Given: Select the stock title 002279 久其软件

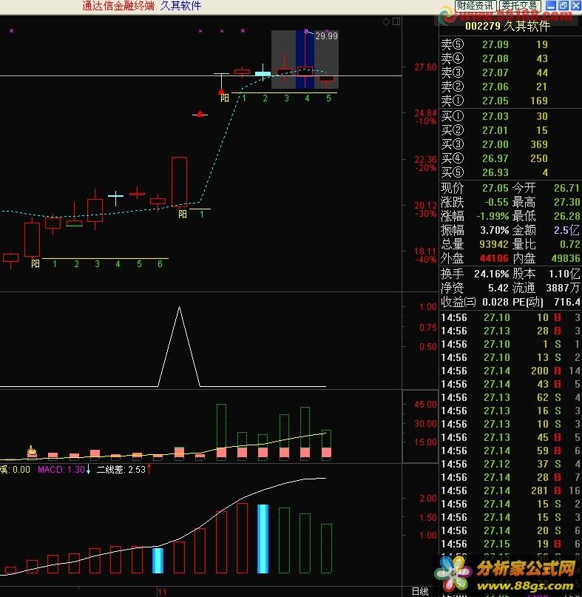Looking at the screenshot, I should pos(507,27).
